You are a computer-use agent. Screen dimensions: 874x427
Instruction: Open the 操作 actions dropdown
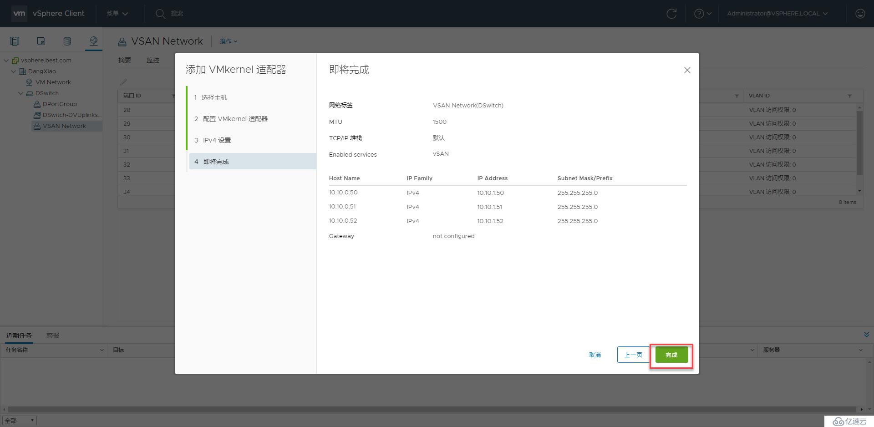(x=229, y=41)
